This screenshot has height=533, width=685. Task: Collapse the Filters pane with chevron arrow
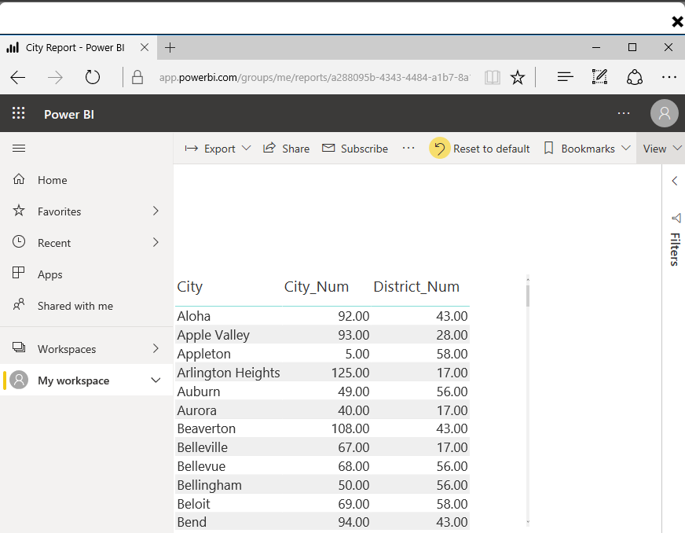(x=674, y=180)
